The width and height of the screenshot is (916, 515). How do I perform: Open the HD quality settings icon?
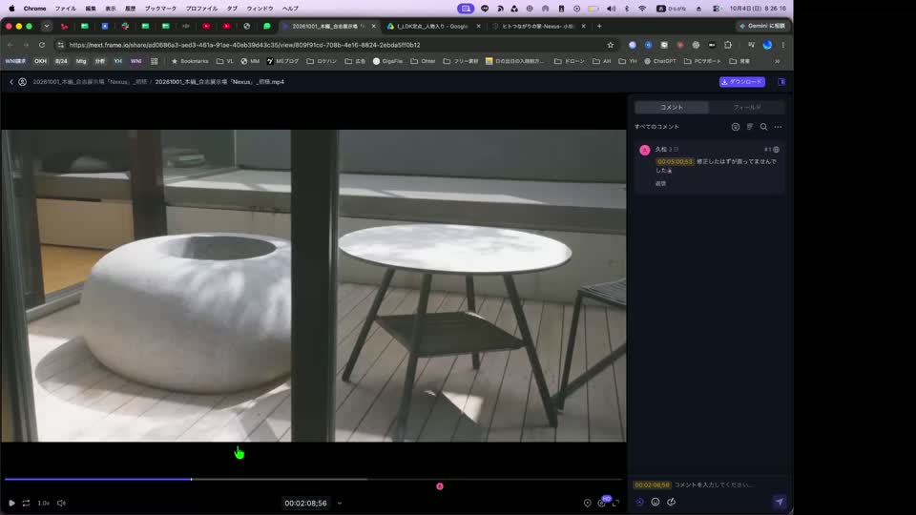click(602, 503)
